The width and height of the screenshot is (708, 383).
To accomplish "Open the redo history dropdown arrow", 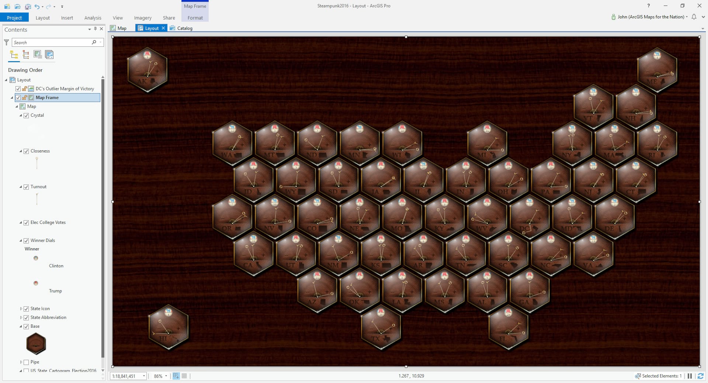I will click(54, 7).
